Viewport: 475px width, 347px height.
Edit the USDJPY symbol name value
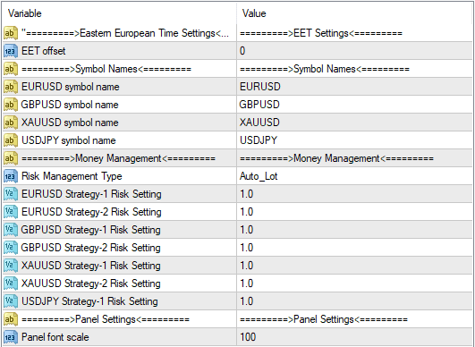354,140
